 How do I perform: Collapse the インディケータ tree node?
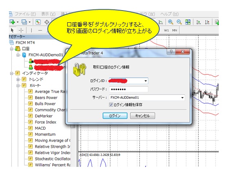click(x=11, y=73)
